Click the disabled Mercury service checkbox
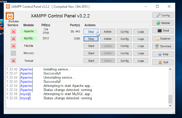Image resolution: width=182 pixels, height=118 pixels. coord(13,53)
